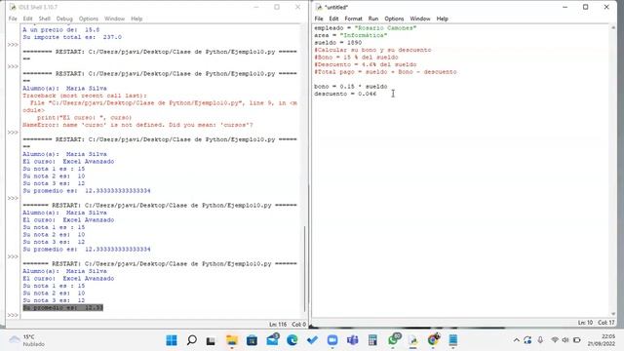Screen dimensions: 624x351
Task: Open Options menu in IDLE Shell
Action: [x=89, y=19]
